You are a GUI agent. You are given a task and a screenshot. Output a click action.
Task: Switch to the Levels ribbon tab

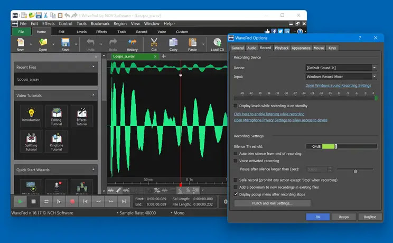81,32
